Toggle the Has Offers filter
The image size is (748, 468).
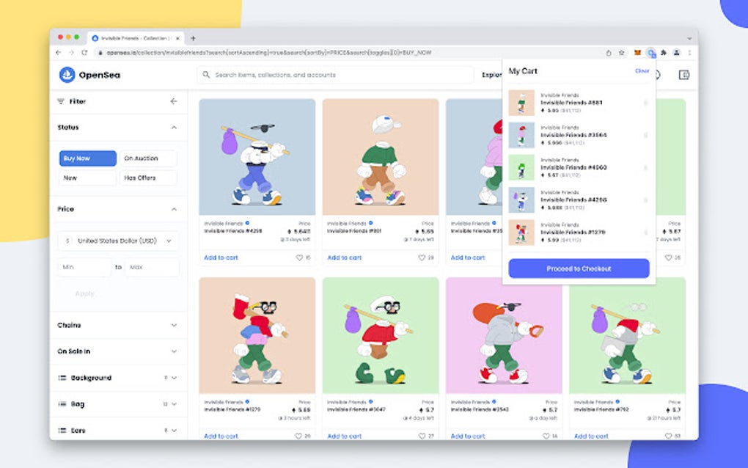[148, 178]
